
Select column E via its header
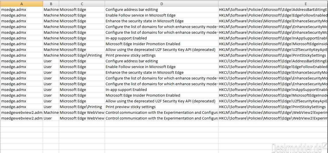pyautogui.click(x=273, y=3)
